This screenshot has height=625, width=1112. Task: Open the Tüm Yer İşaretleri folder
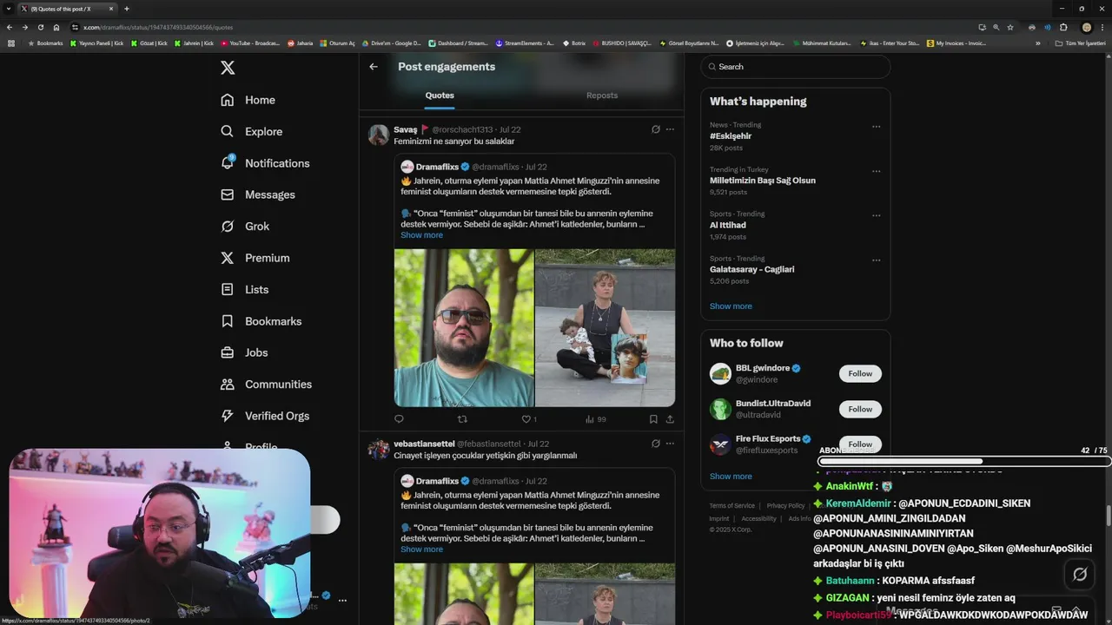[x=1078, y=43]
